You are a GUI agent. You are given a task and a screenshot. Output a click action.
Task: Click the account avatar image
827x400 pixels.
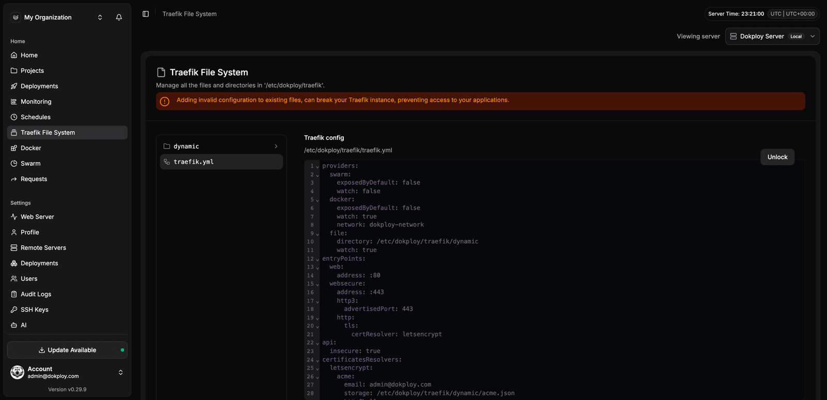tap(18, 372)
